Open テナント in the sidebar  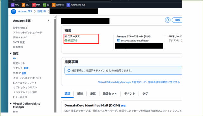18,68
